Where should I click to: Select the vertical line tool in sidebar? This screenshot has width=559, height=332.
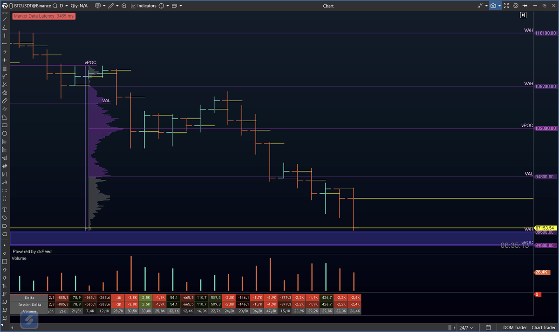[5, 36]
